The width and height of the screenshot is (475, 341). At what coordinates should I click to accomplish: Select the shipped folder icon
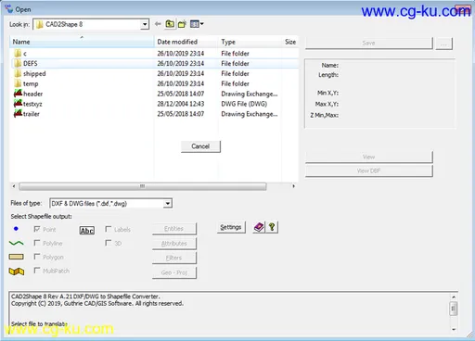coord(18,73)
